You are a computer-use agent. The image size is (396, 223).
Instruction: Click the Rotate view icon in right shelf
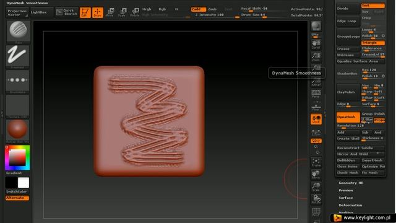point(316,199)
